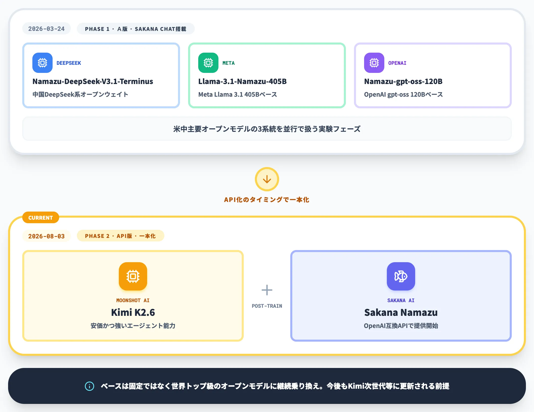Screen dimensions: 534x412
Task: Click the POST-TRAIN label
Action: 267,306
